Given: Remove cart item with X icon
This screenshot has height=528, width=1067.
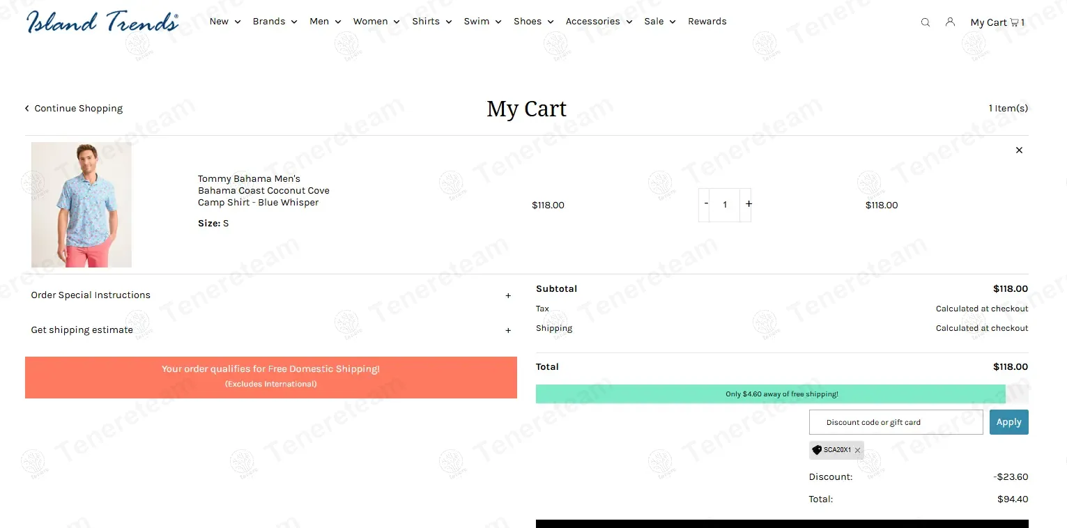Looking at the screenshot, I should click(x=1019, y=150).
